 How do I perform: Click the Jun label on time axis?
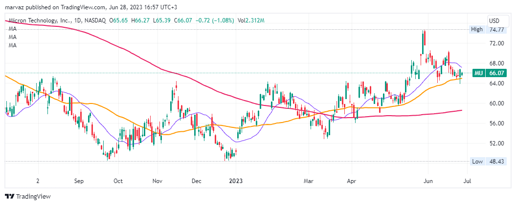428,181
